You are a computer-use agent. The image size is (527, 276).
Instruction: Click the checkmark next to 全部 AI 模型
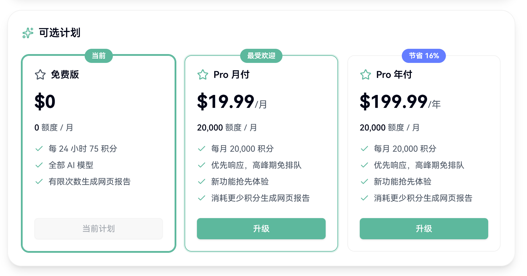tap(39, 165)
